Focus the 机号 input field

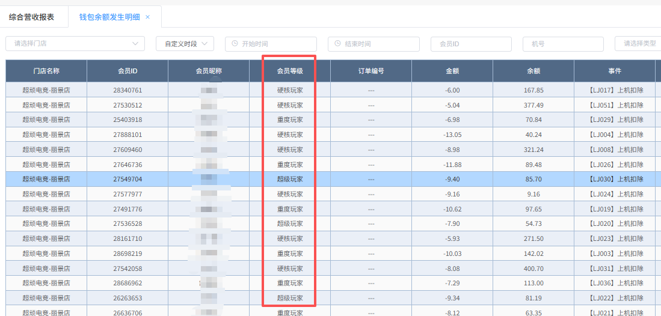point(563,44)
